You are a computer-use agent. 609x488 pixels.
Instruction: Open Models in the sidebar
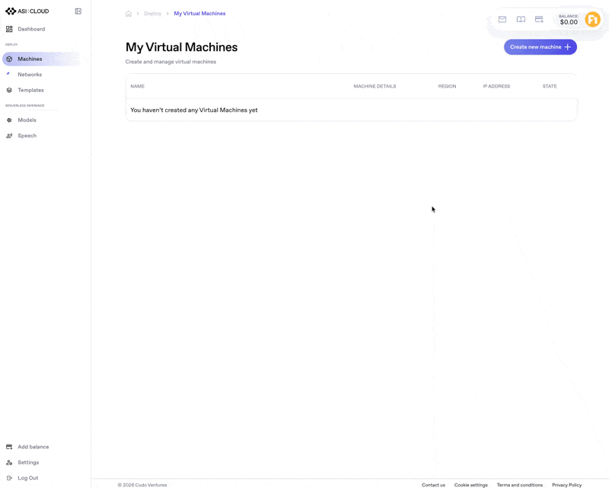(x=27, y=120)
